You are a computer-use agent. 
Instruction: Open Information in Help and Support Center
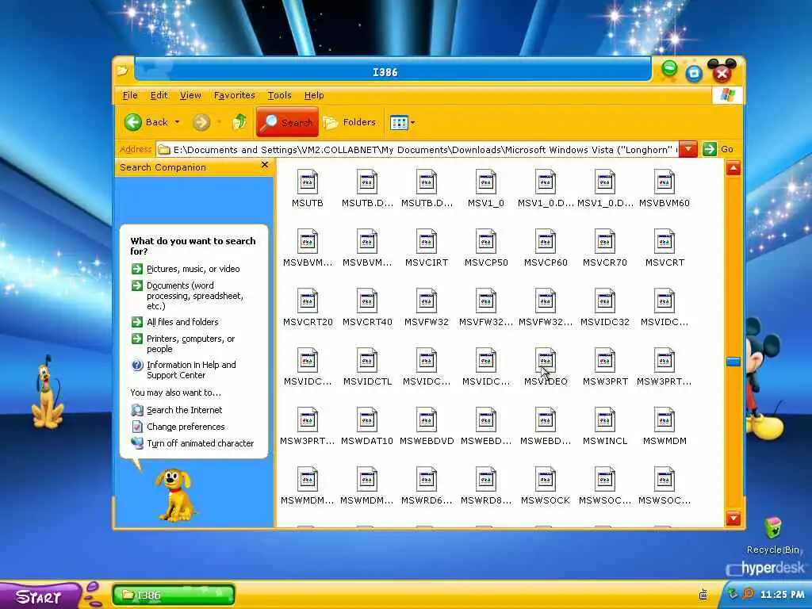coord(190,370)
